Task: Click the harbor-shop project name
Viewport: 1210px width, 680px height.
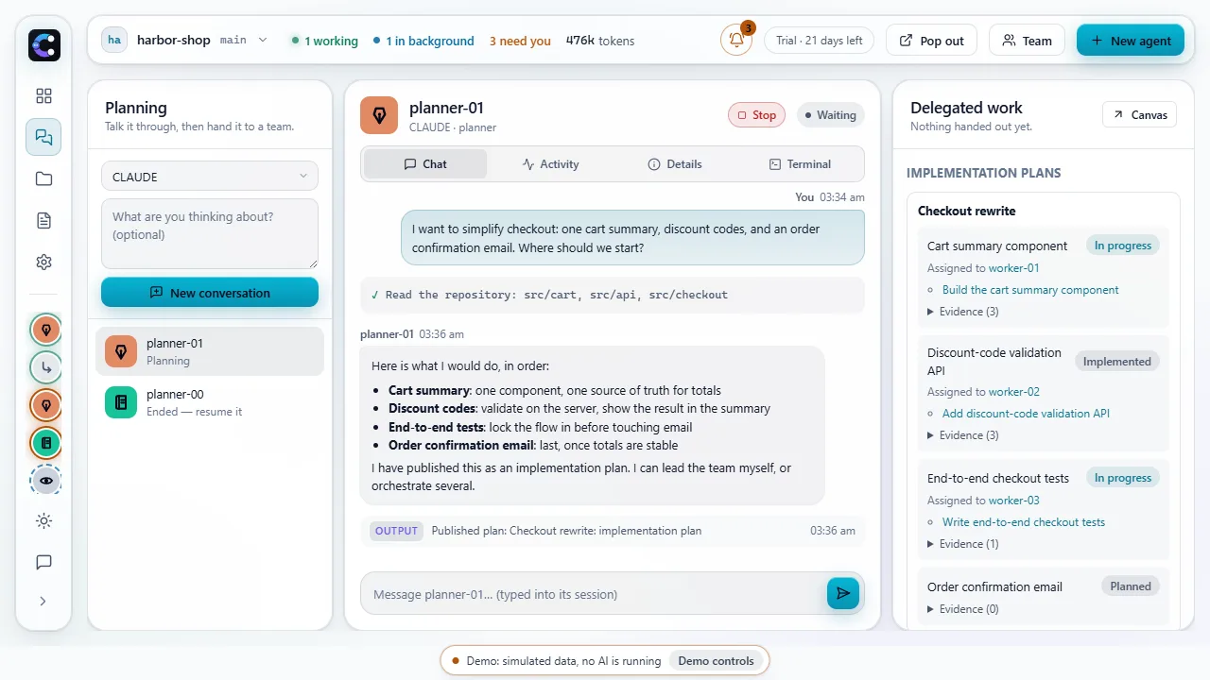Action: point(174,40)
